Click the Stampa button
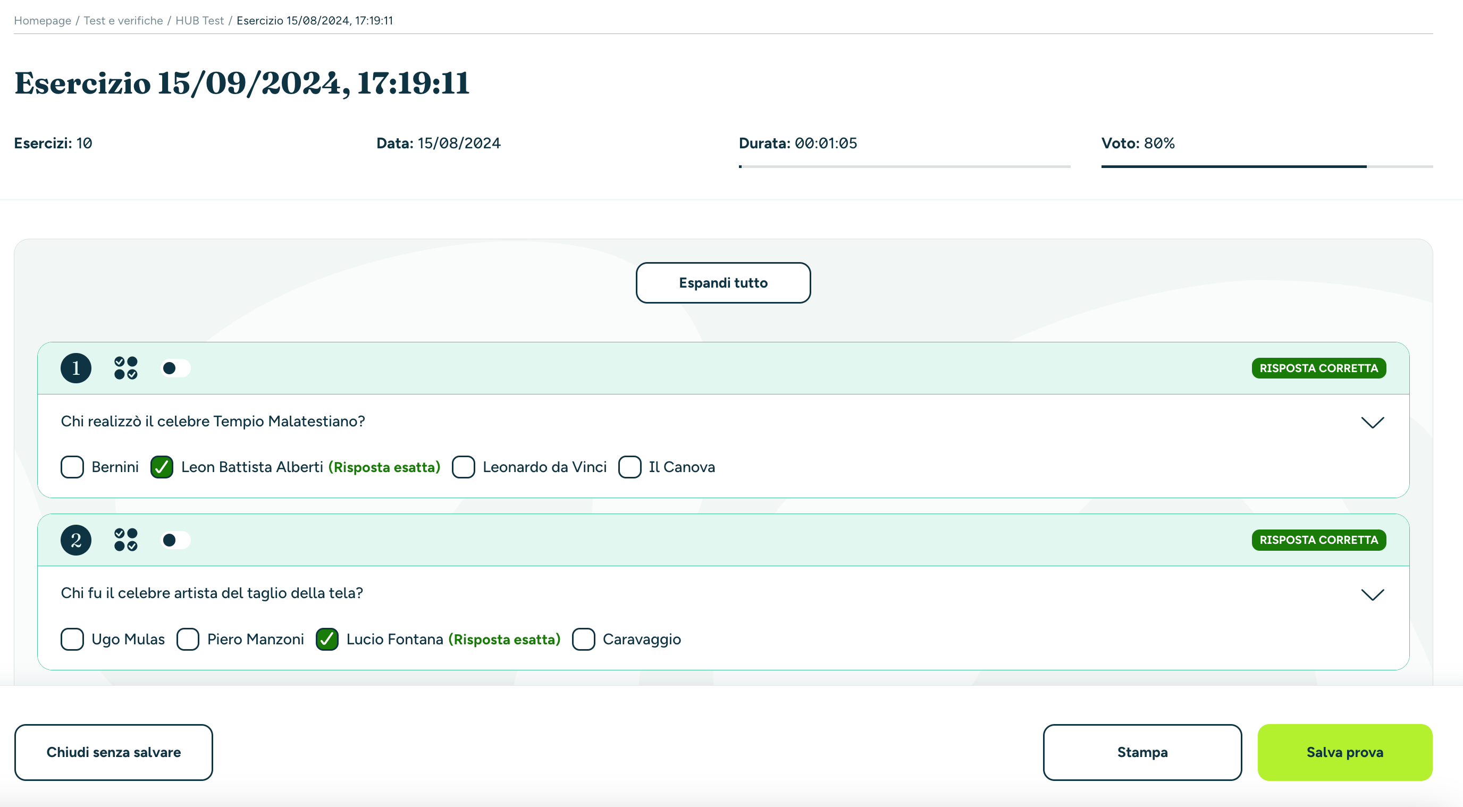1463x807 pixels. coord(1142,752)
